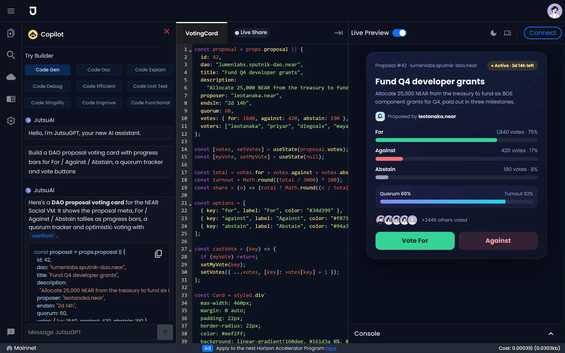The image size is (565, 353).
Task: Open the cloud deploy sidebar icon
Action: (x=11, y=77)
